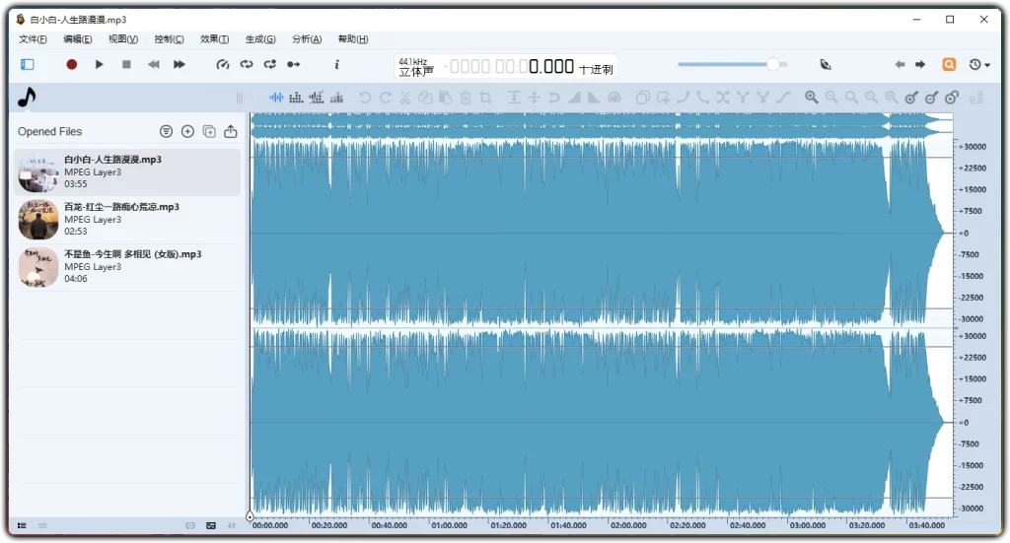Image resolution: width=1010 pixels, height=543 pixels.
Task: Go to the previous file with left arrow
Action: coord(900,64)
